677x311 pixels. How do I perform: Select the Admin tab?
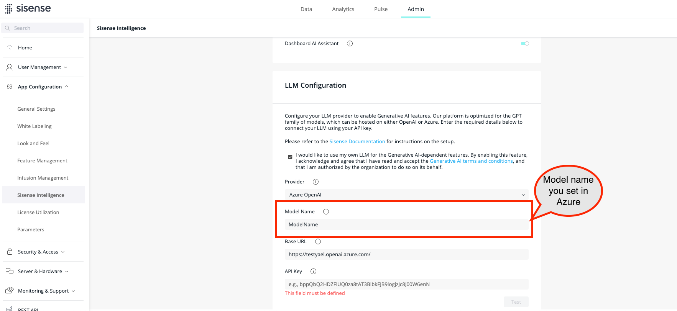416,9
